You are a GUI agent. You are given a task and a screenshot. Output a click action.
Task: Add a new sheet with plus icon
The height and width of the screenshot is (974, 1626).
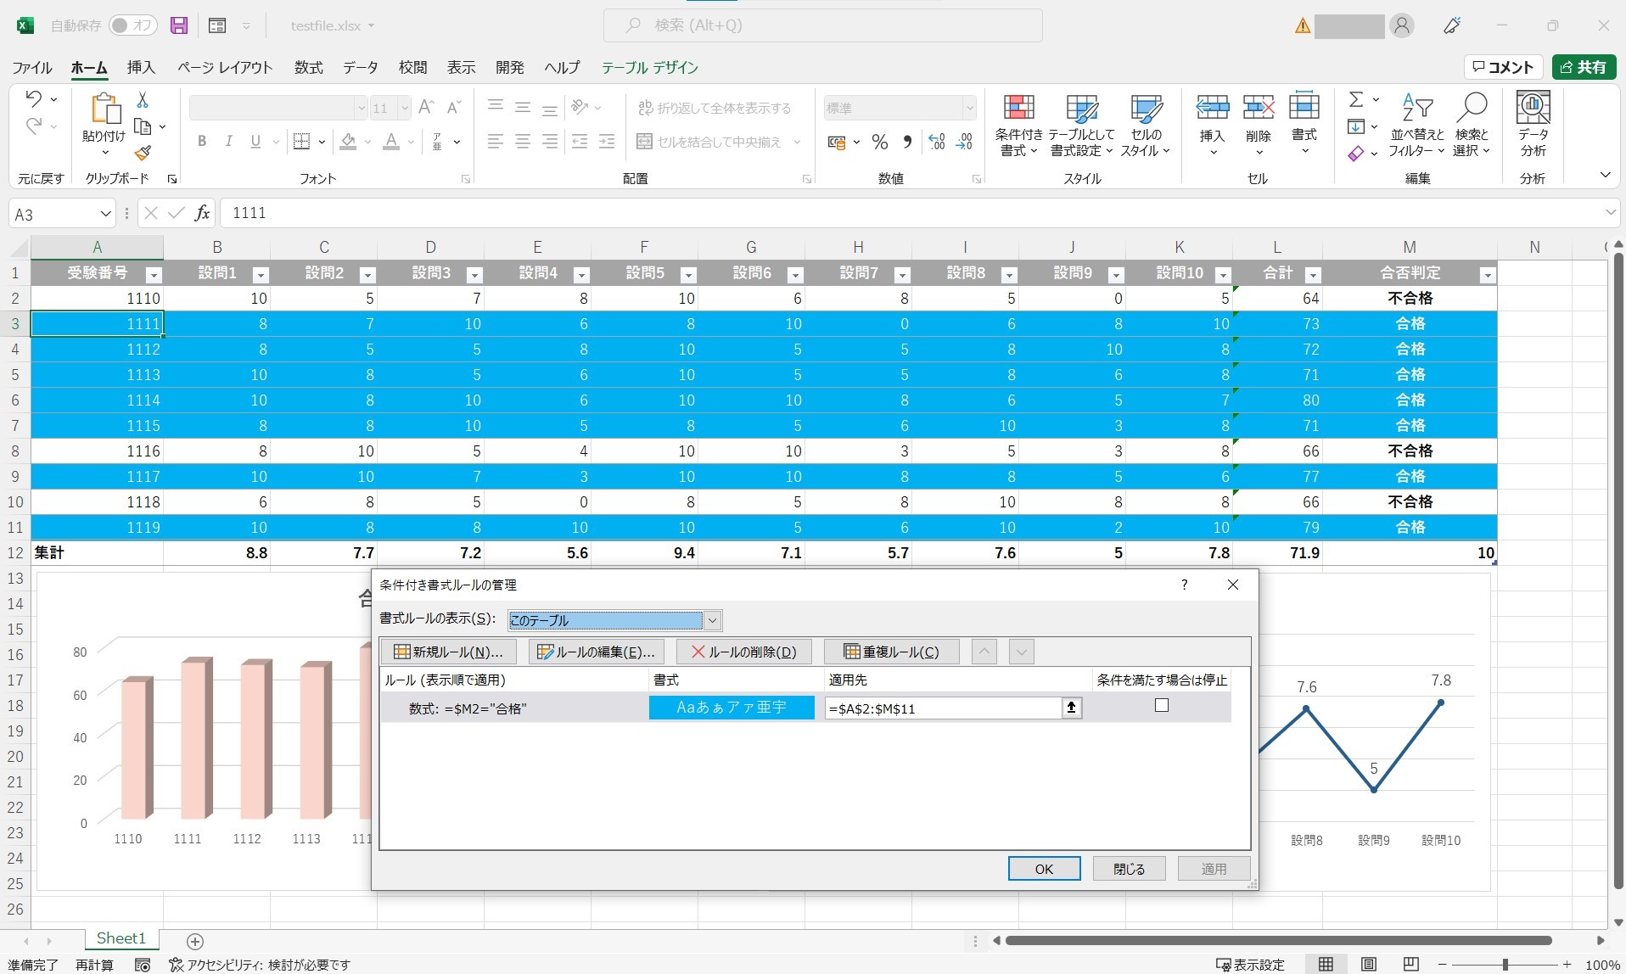click(x=194, y=941)
